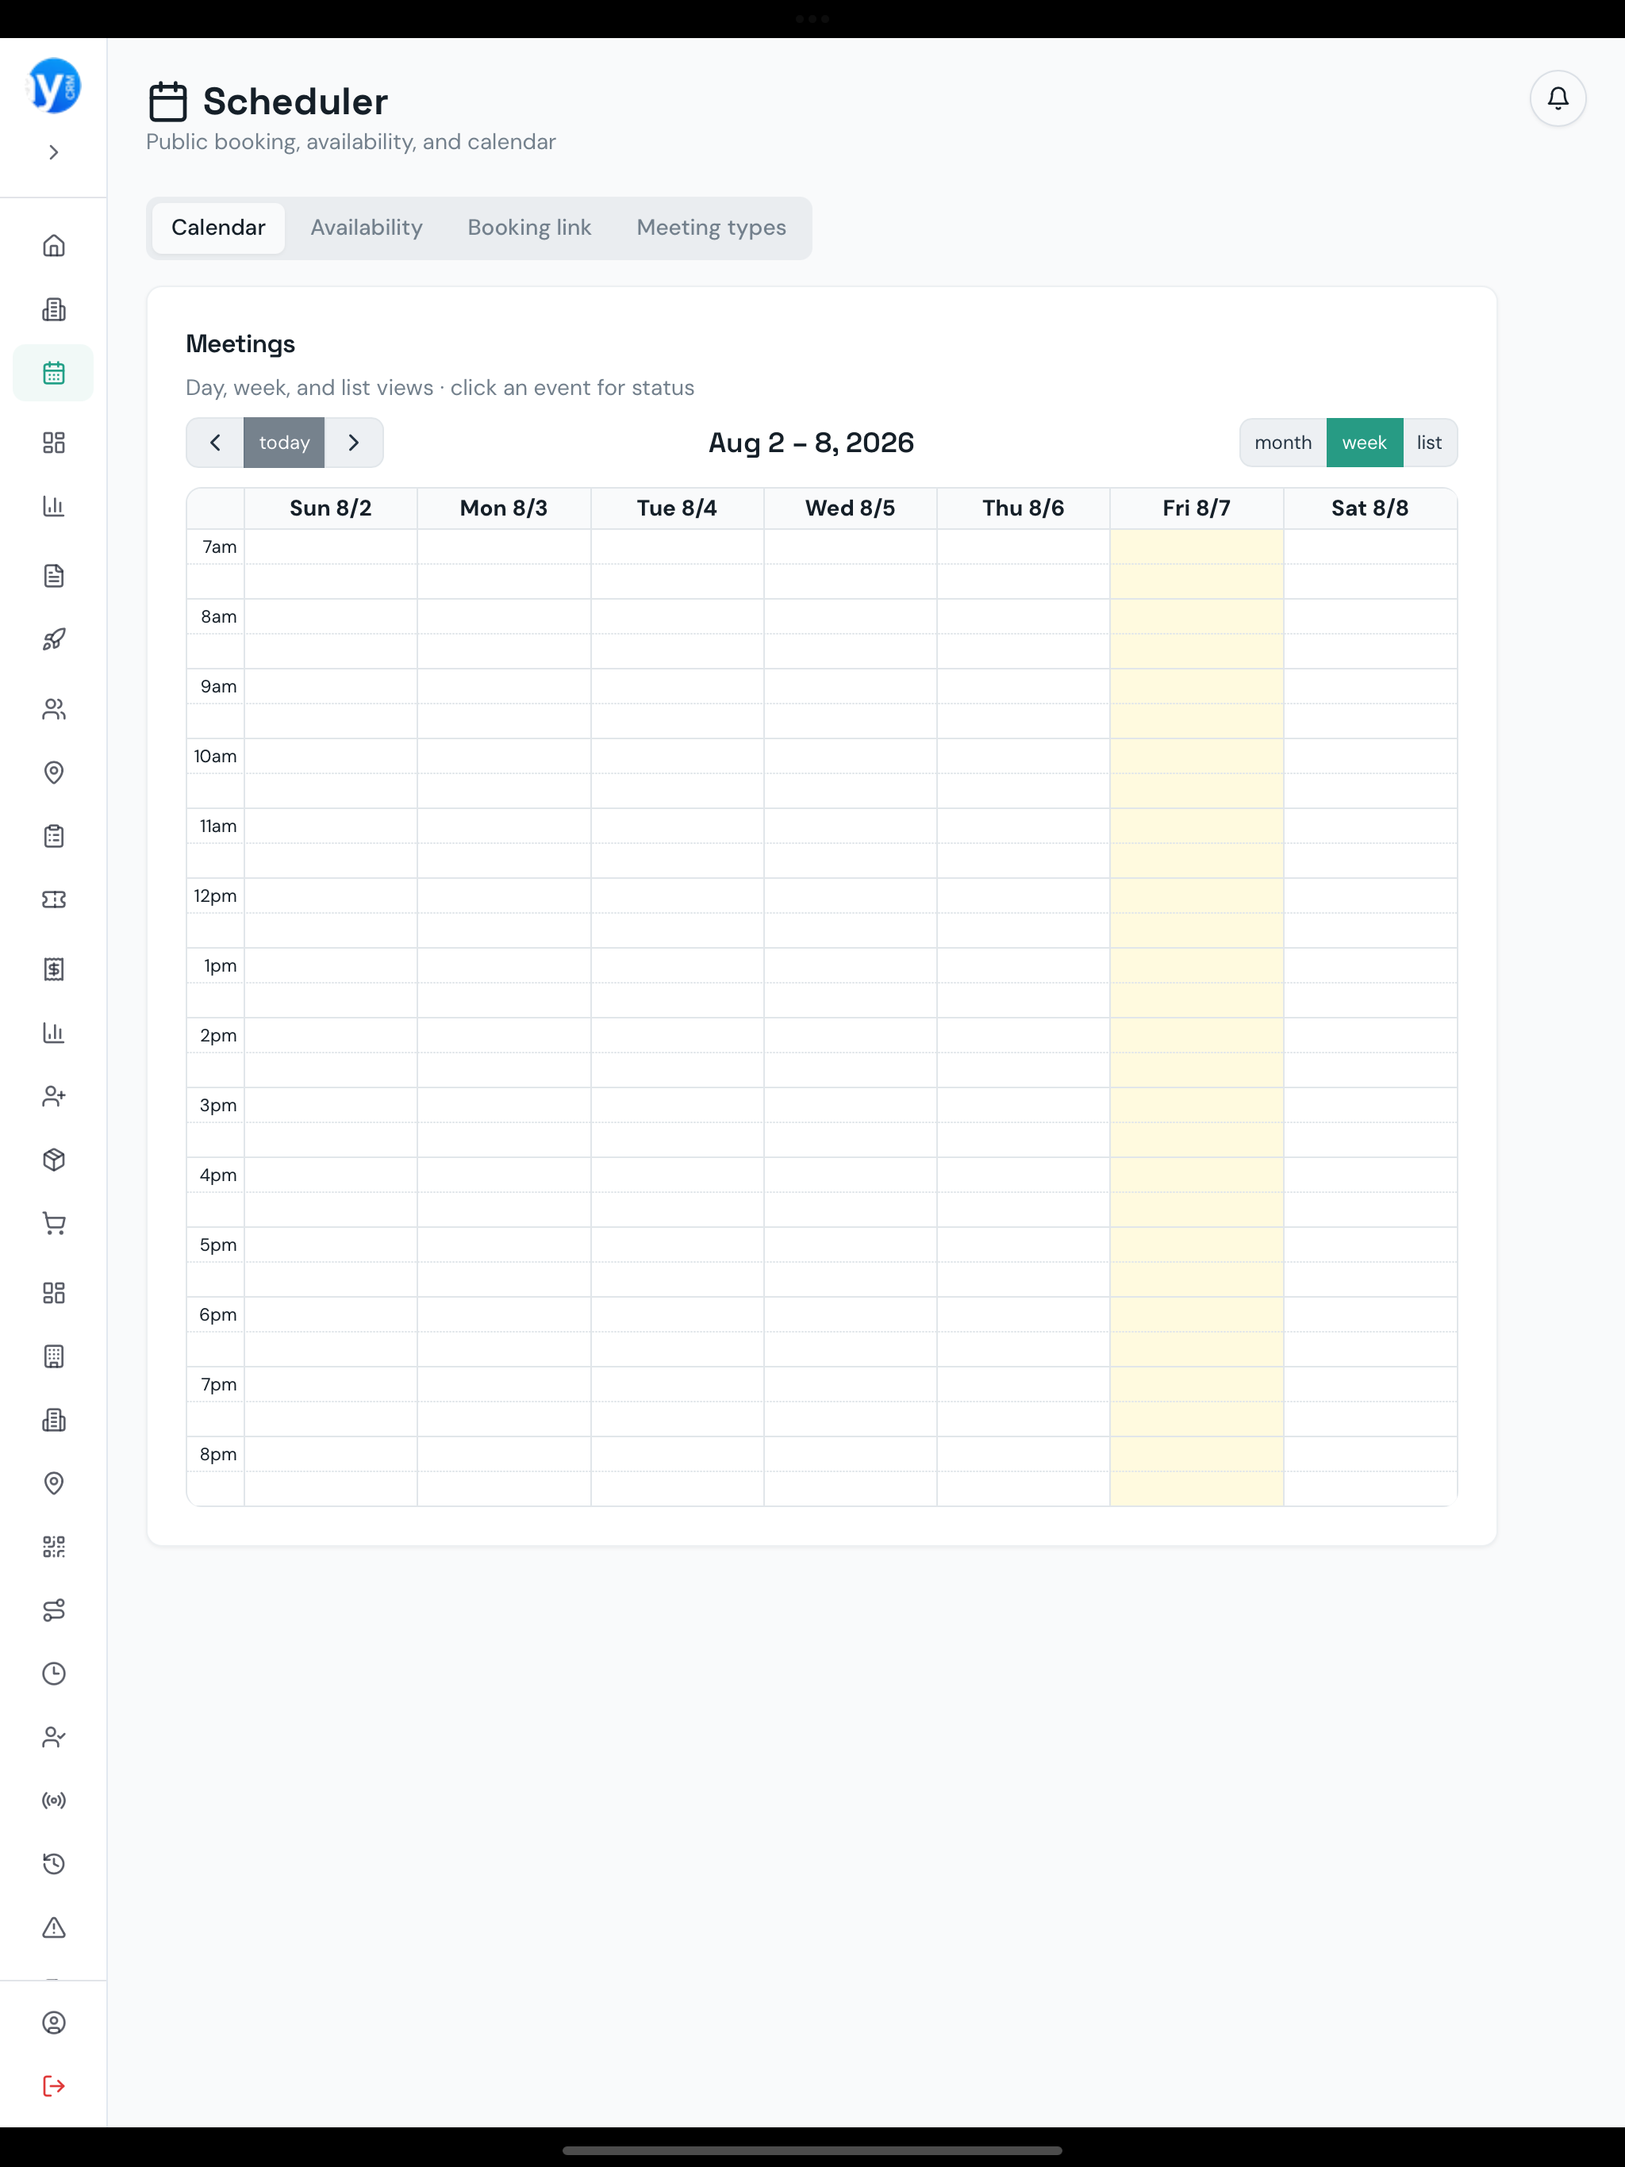Image resolution: width=1625 pixels, height=2167 pixels.
Task: Open the profile account circle icon
Action: tap(54, 2023)
